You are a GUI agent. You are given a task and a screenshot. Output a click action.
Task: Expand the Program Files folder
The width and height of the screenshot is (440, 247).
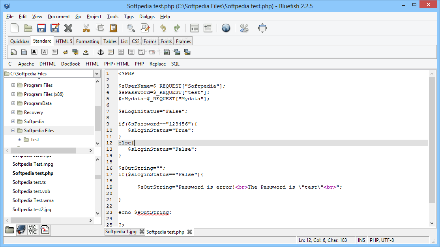[x=13, y=85]
